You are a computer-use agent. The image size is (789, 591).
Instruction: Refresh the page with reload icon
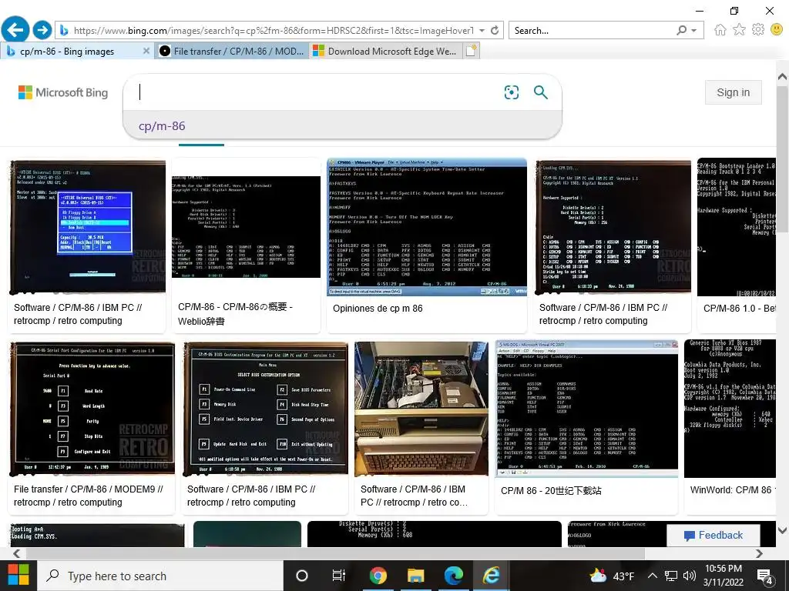(x=495, y=30)
